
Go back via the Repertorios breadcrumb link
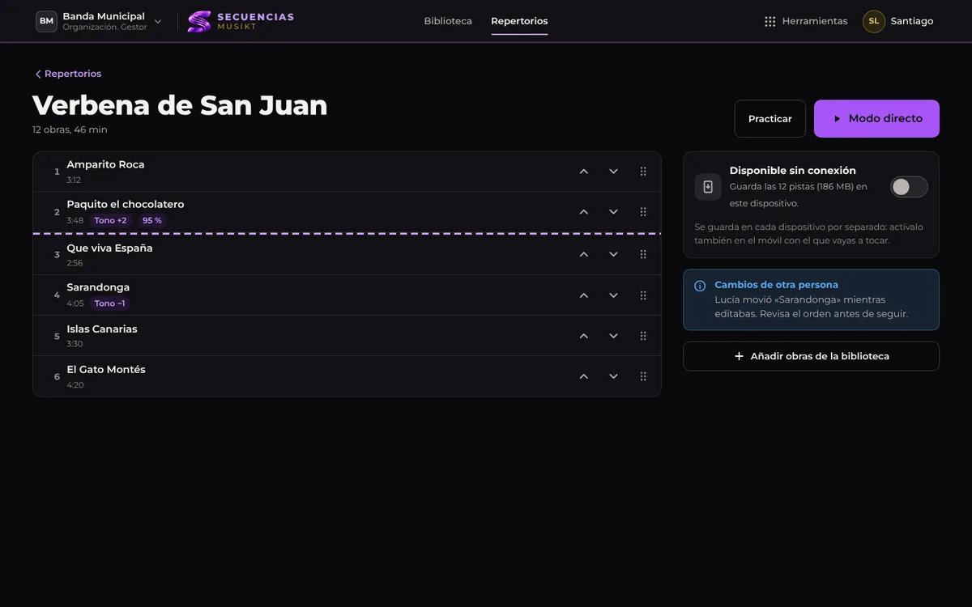point(68,74)
